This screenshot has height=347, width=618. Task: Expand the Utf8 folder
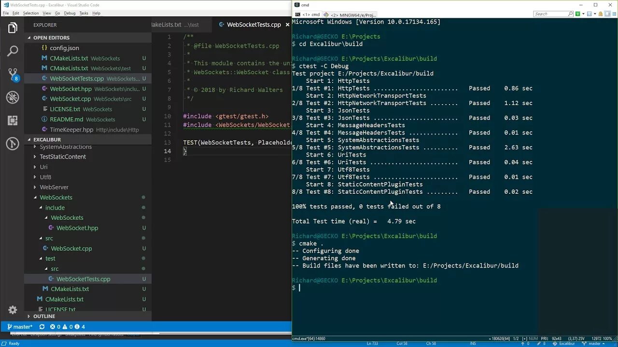tap(88, 177)
